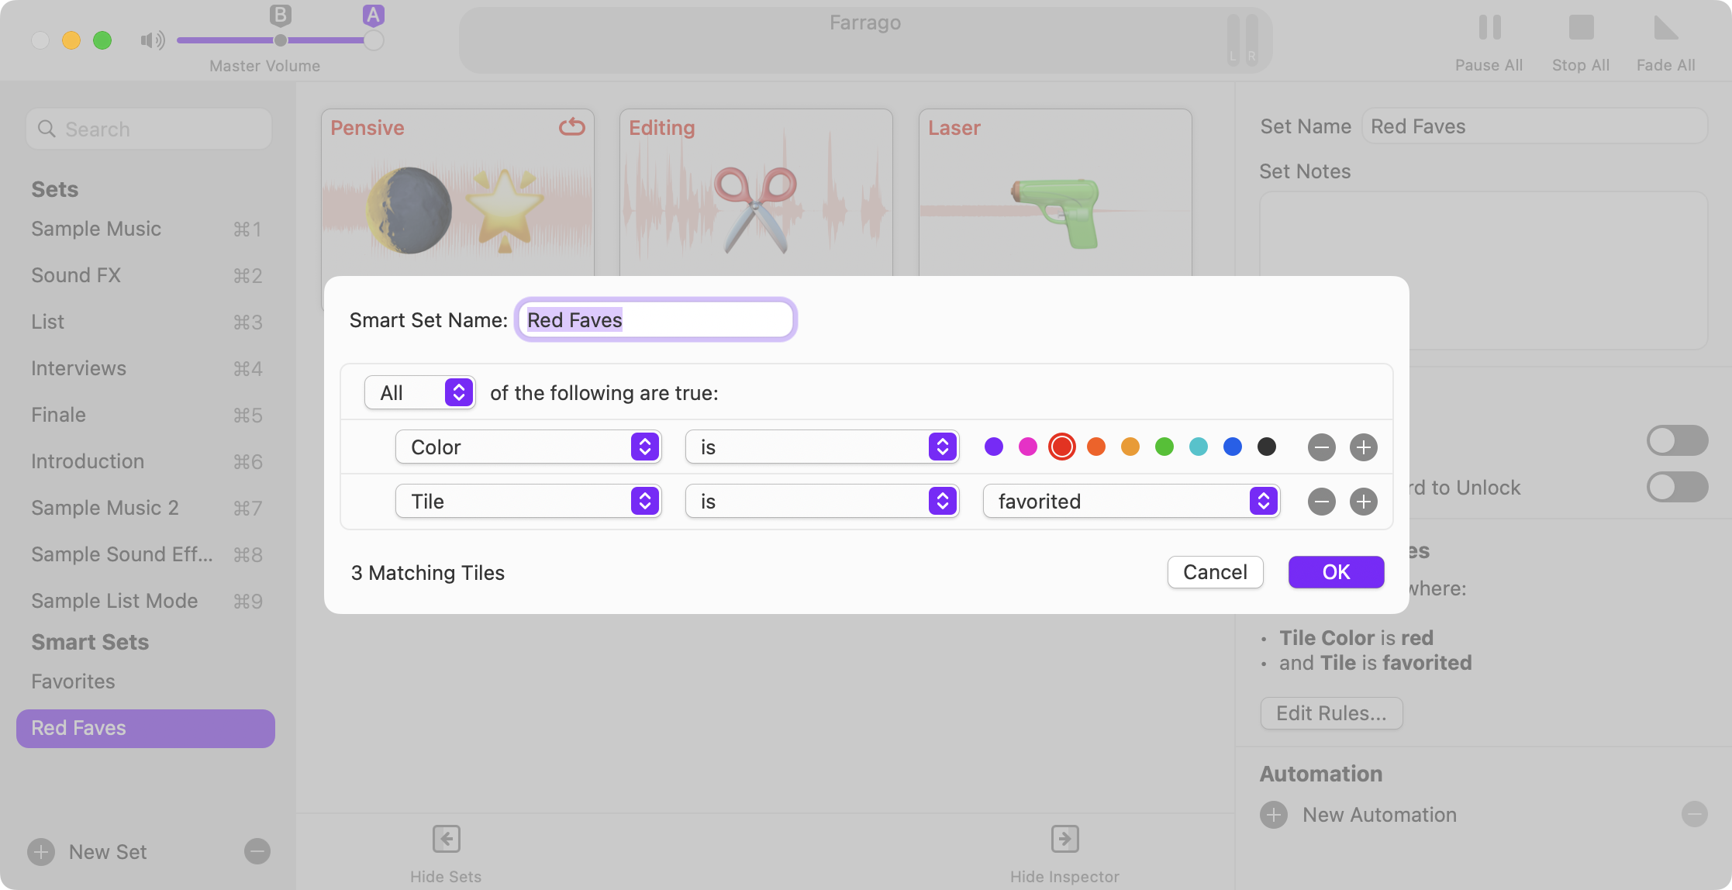Click the Hide Inspector icon
The image size is (1732, 890).
(x=1065, y=839)
